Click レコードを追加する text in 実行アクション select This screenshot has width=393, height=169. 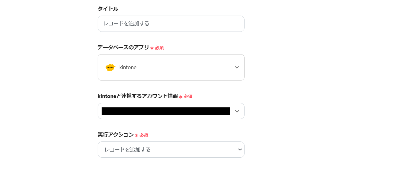pyautogui.click(x=128, y=150)
